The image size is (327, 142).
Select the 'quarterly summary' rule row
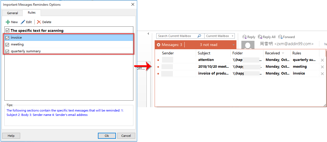point(69,51)
